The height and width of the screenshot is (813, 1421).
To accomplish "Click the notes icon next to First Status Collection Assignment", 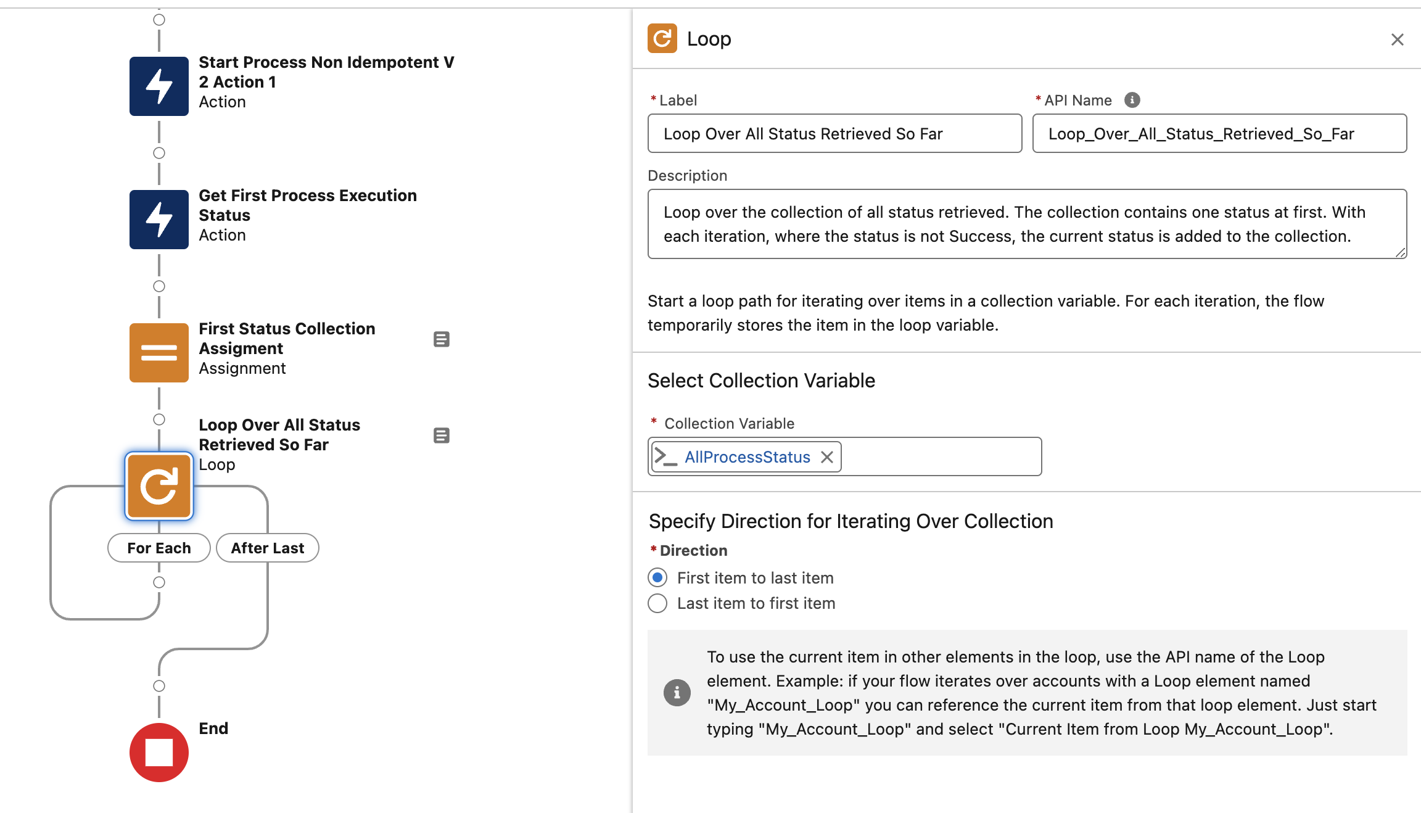I will tap(442, 340).
